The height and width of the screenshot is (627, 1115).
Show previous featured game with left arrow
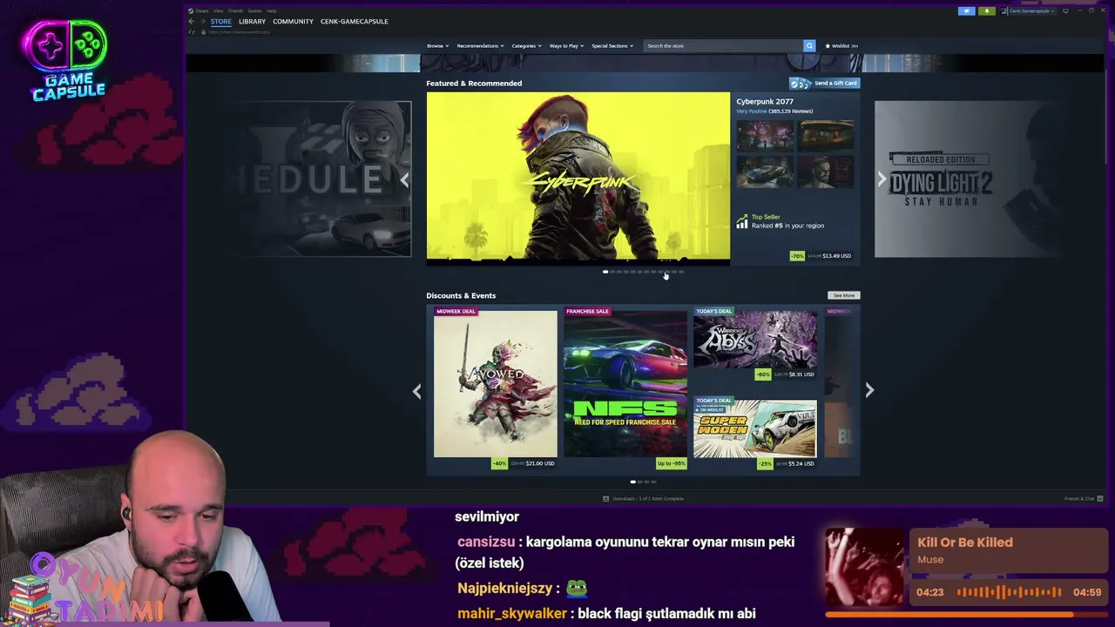pyautogui.click(x=404, y=179)
